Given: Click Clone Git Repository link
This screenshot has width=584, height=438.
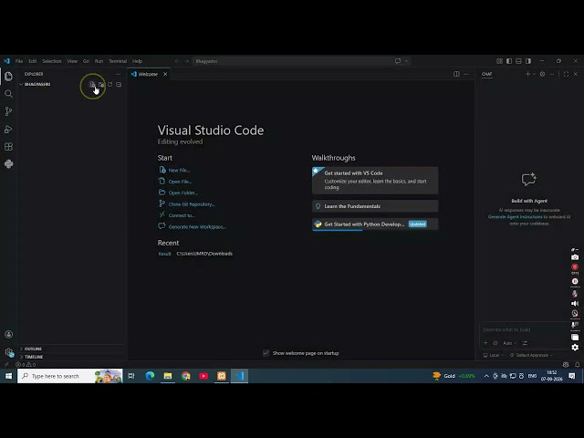Looking at the screenshot, I should pyautogui.click(x=192, y=204).
